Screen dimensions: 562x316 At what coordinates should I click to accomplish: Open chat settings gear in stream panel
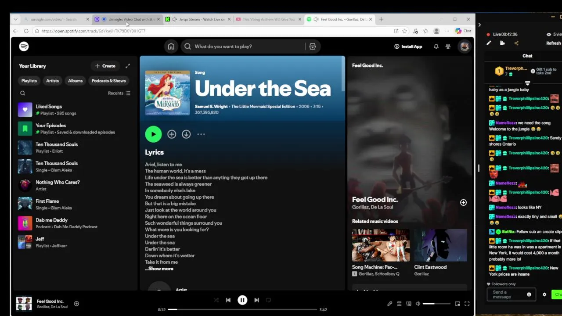544,294
